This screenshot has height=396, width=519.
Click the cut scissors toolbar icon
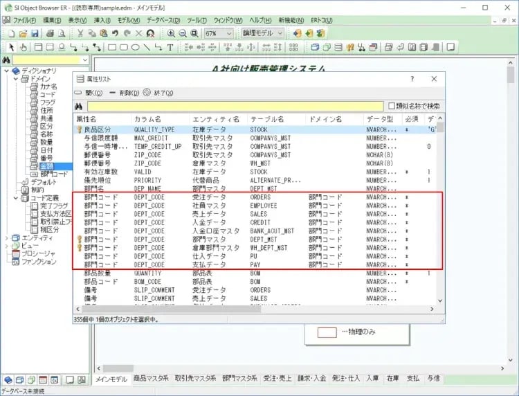pos(82,33)
